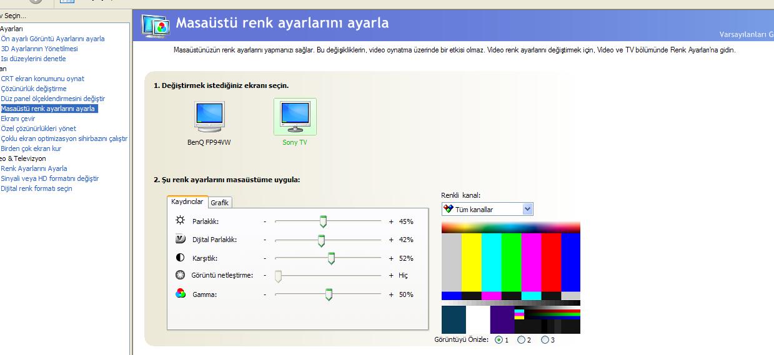
Task: Select Masaüstü renk ayarlarını ayarla item
Action: [x=49, y=109]
